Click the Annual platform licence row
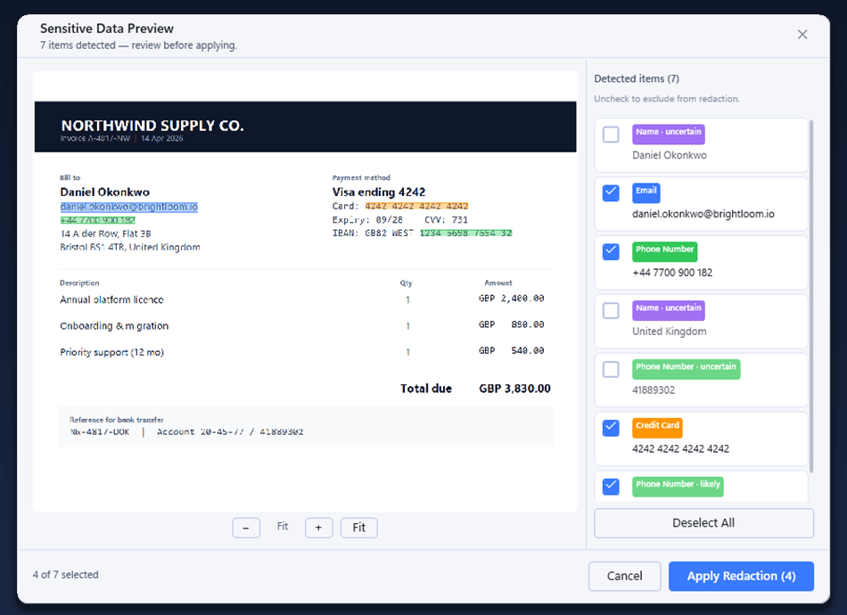This screenshot has width=847, height=615. (306, 299)
